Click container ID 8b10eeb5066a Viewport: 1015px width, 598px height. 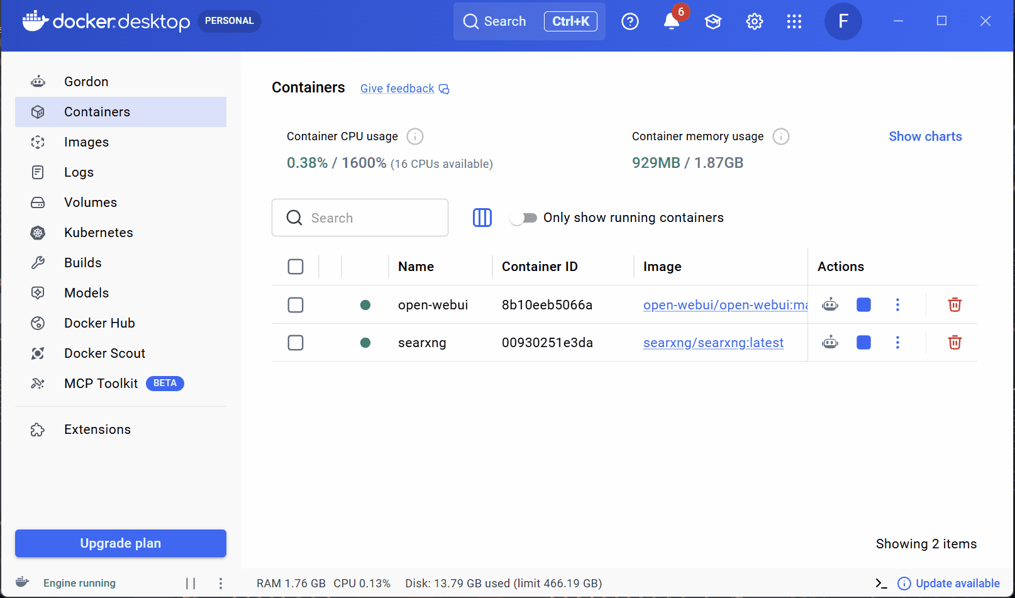tap(547, 305)
